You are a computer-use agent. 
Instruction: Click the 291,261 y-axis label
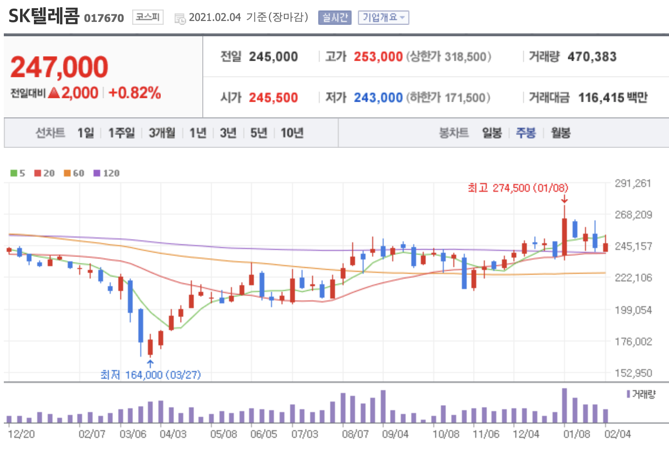[x=633, y=183]
